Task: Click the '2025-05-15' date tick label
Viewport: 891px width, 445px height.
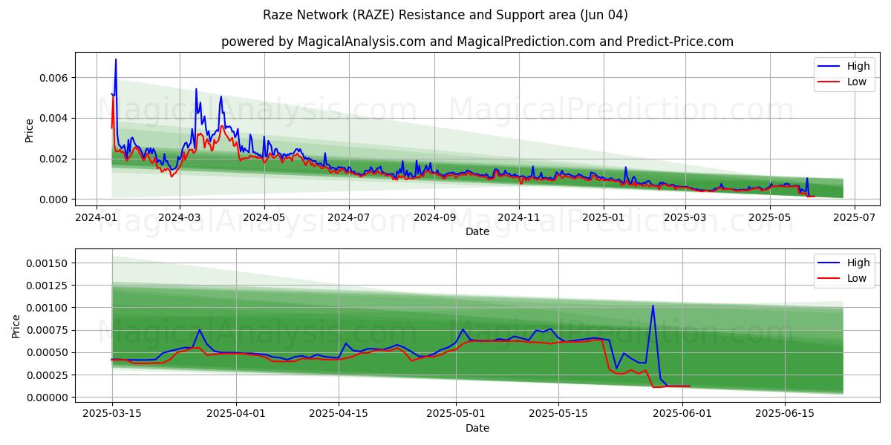Action: [559, 415]
